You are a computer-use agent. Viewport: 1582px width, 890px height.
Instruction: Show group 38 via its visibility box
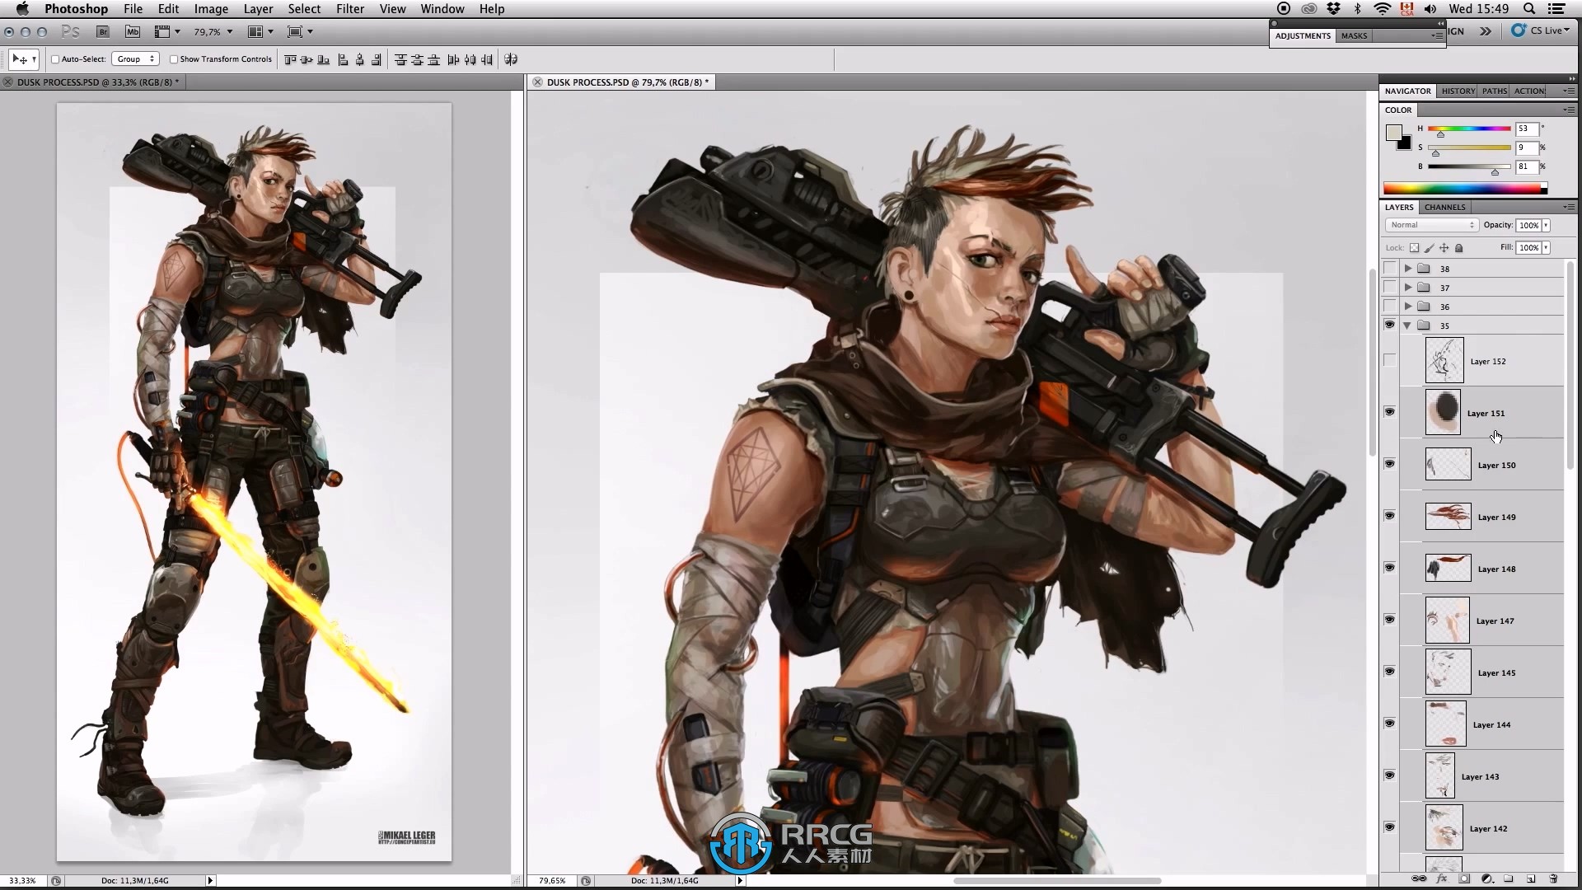[1390, 268]
